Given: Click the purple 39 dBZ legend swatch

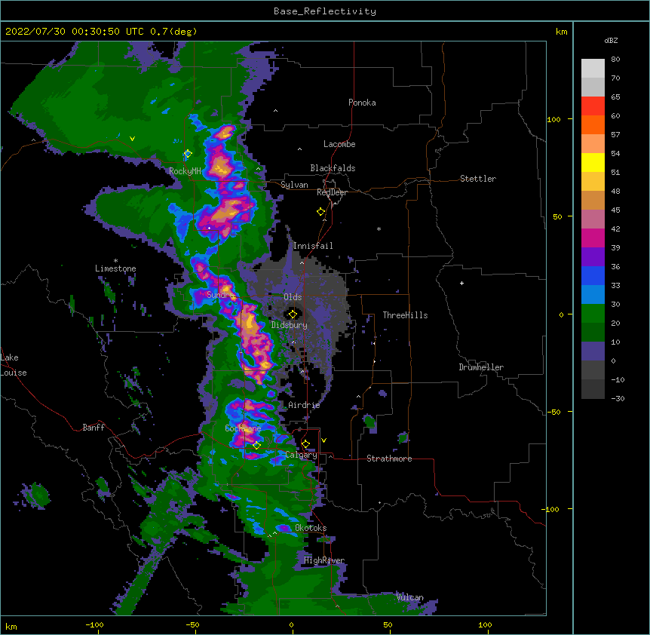Looking at the screenshot, I should pyautogui.click(x=593, y=257).
